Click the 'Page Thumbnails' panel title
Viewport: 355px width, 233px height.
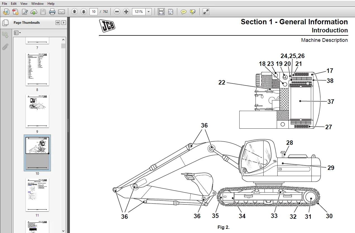point(27,23)
